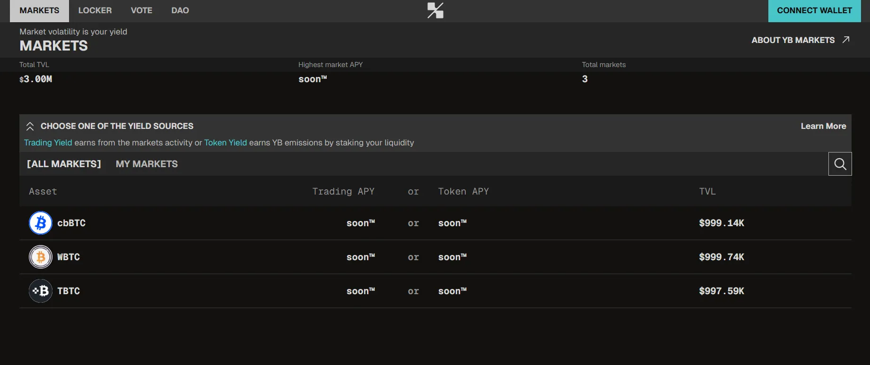
Task: Follow the Token Yield link
Action: 226,143
